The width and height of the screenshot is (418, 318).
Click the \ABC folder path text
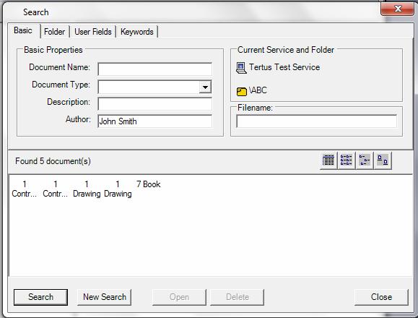[x=258, y=90]
